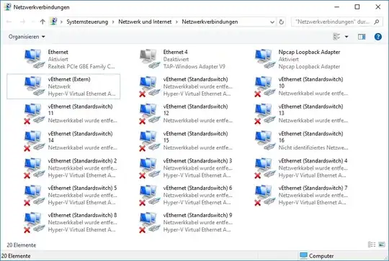Expand the address bar history dropdown
389x261 pixels.
(x=272, y=22)
